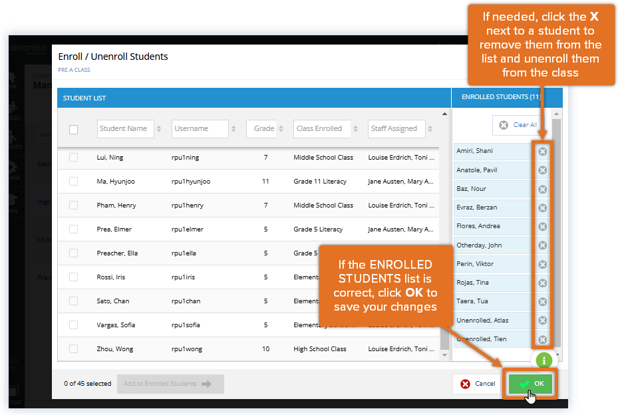This screenshot has width=620, height=415.
Task: Sort by Class Enrolled arrows
Action: point(355,129)
